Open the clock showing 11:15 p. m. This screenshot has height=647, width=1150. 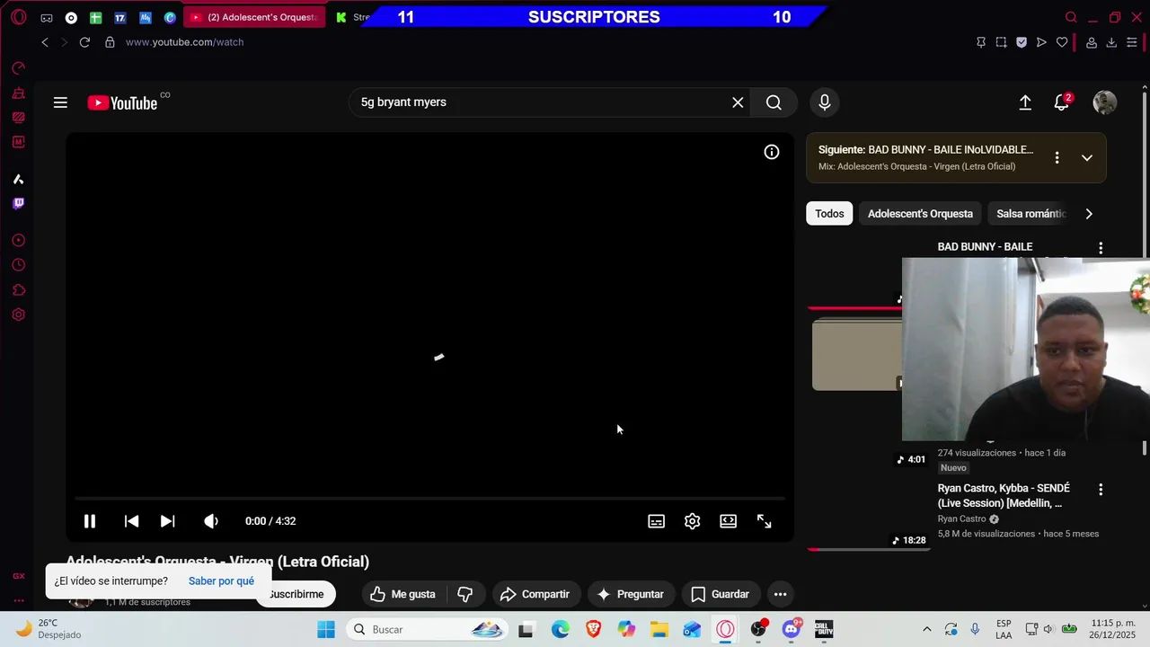pyautogui.click(x=1113, y=629)
